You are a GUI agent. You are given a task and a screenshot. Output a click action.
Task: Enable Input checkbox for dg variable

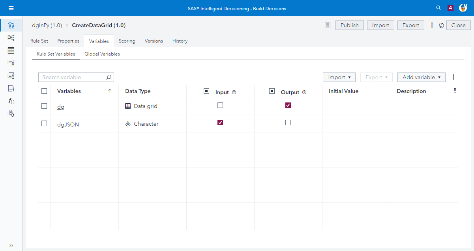(x=220, y=105)
